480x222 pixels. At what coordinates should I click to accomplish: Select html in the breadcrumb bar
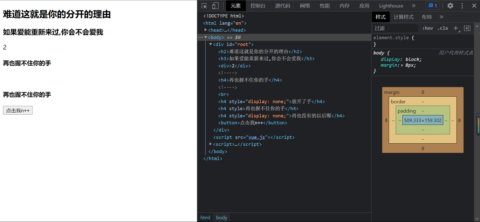(x=205, y=218)
